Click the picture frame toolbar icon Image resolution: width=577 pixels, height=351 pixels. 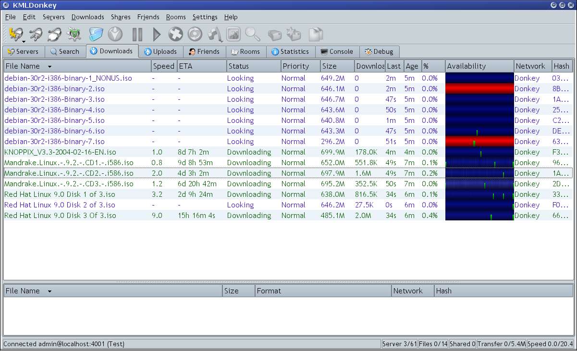coord(233,34)
